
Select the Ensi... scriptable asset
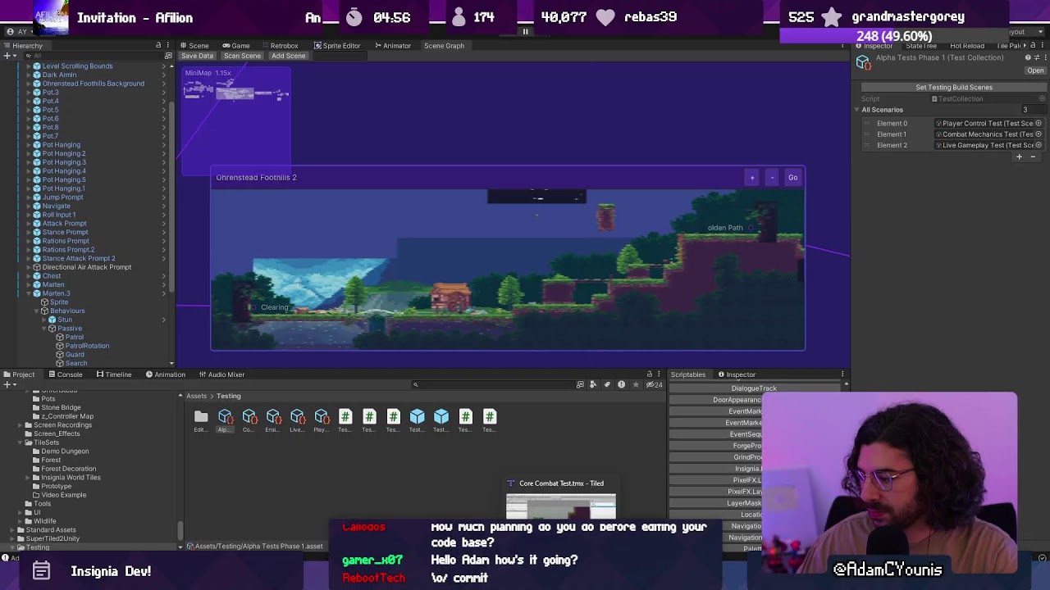click(x=273, y=420)
